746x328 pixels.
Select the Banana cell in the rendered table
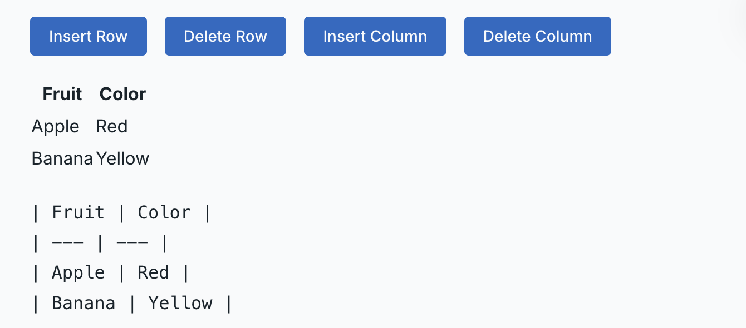(62, 159)
